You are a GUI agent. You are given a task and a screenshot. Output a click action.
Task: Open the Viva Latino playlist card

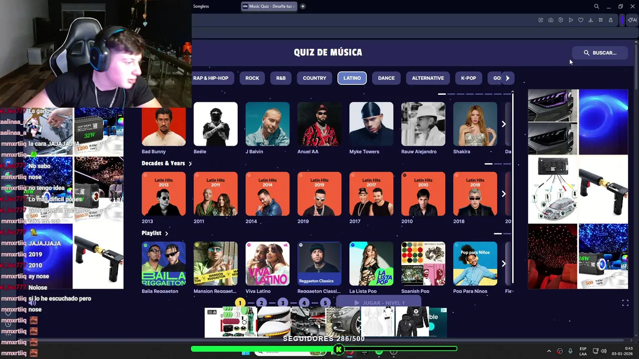(268, 268)
